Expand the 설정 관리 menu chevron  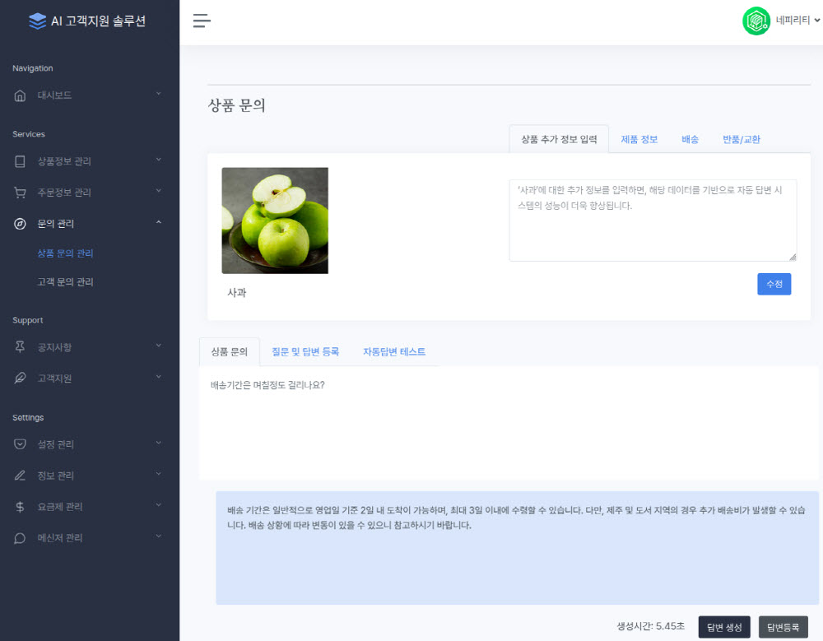tap(158, 444)
